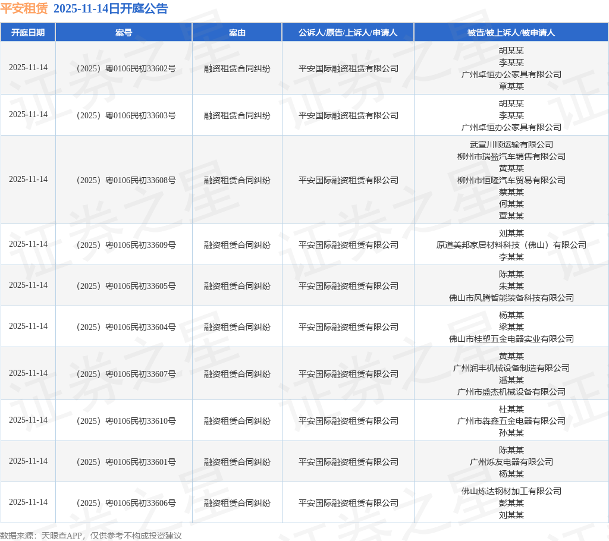Click the date in the 33602号 row
The width and height of the screenshot is (609, 541).
click(x=29, y=68)
